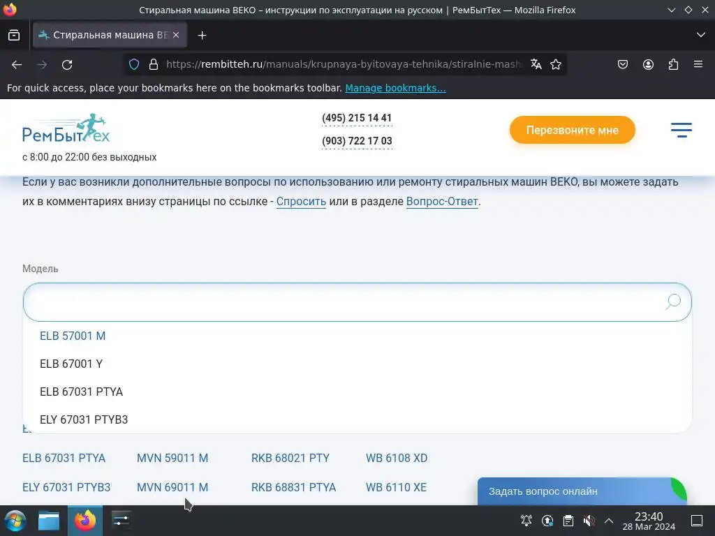The height and width of the screenshot is (536, 715).
Task: Open the extensions puzzle icon
Action: (x=673, y=64)
